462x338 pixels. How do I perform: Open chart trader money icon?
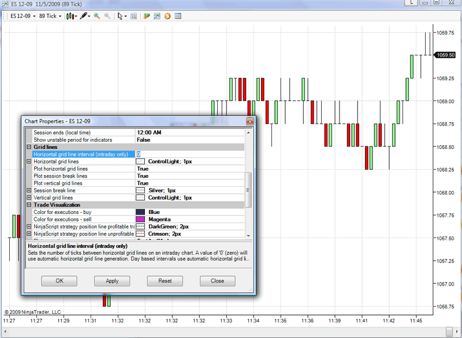click(147, 16)
